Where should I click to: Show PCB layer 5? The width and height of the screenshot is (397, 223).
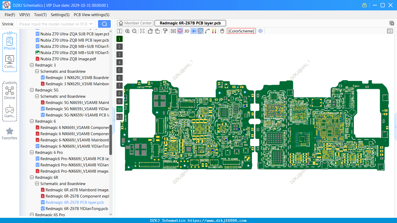click(x=119, y=70)
